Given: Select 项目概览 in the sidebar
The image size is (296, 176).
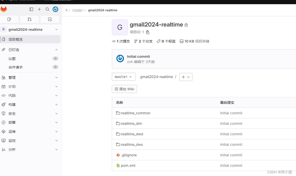Looking at the screenshot, I should [30, 39].
